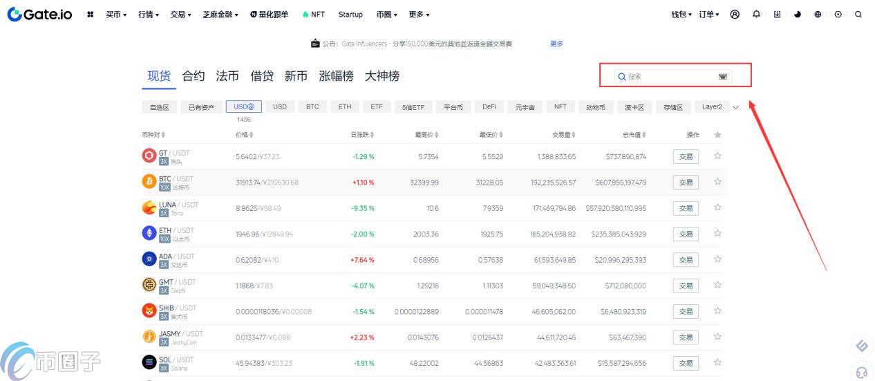Toggle favorite star for JASMY/USDT row
This screenshot has width=875, height=381.
[x=717, y=337]
